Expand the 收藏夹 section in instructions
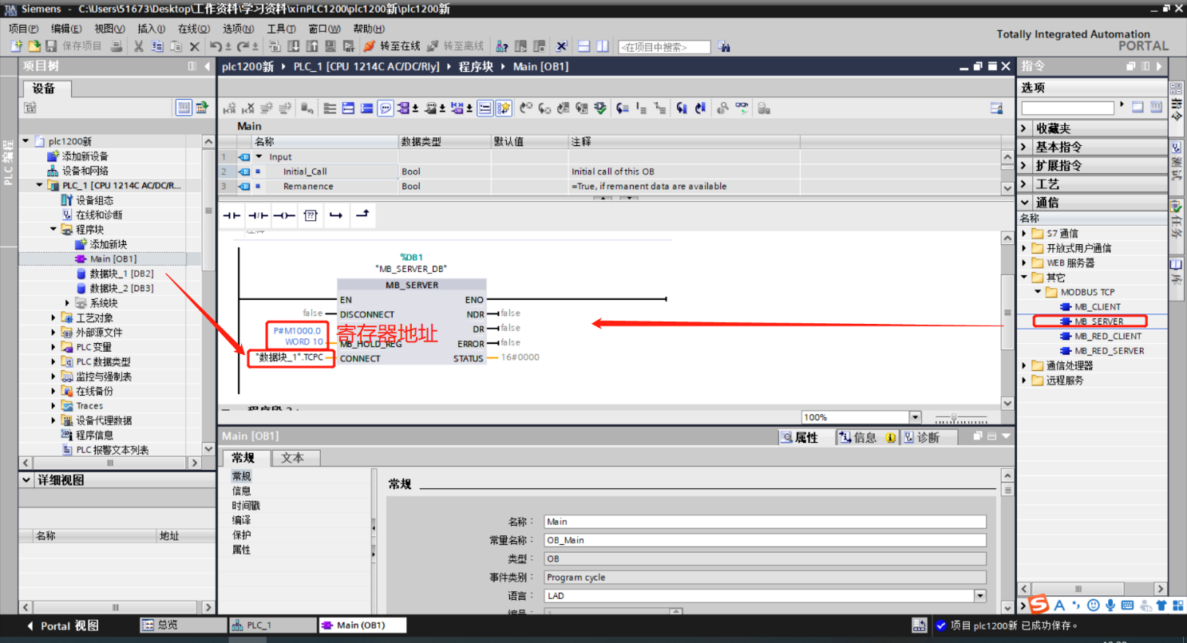Viewport: 1187px width, 643px height. pos(1025,128)
